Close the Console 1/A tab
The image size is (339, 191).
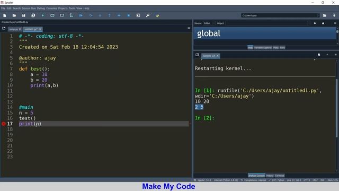point(218,56)
